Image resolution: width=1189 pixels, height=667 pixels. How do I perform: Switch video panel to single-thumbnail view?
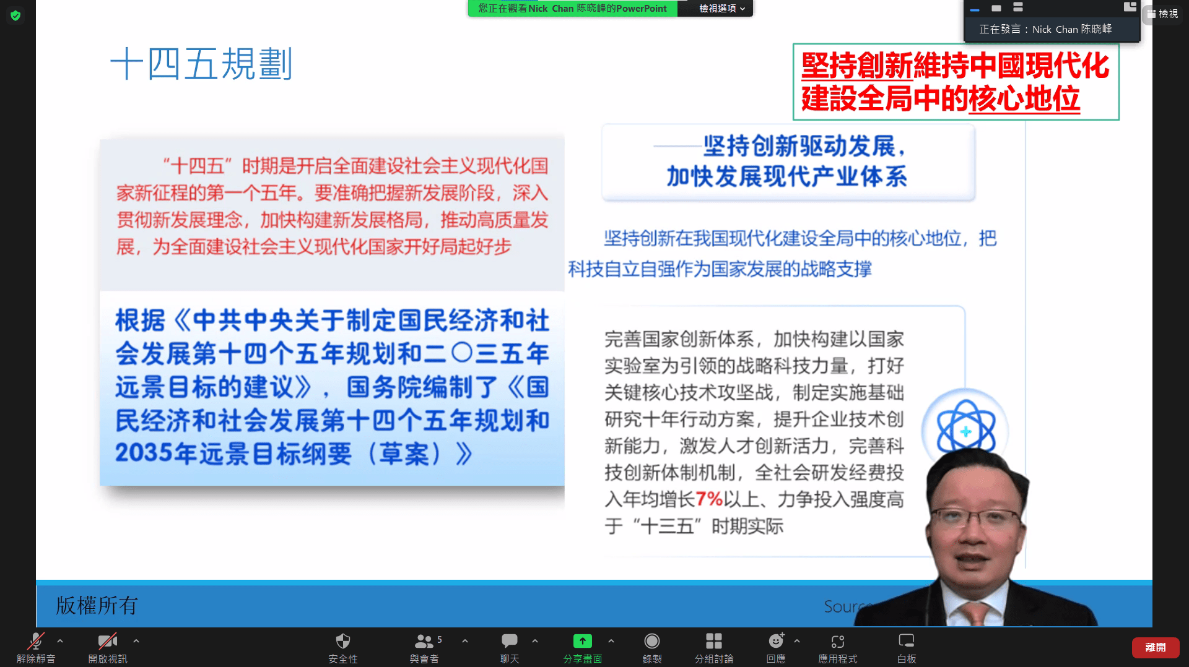[996, 8]
